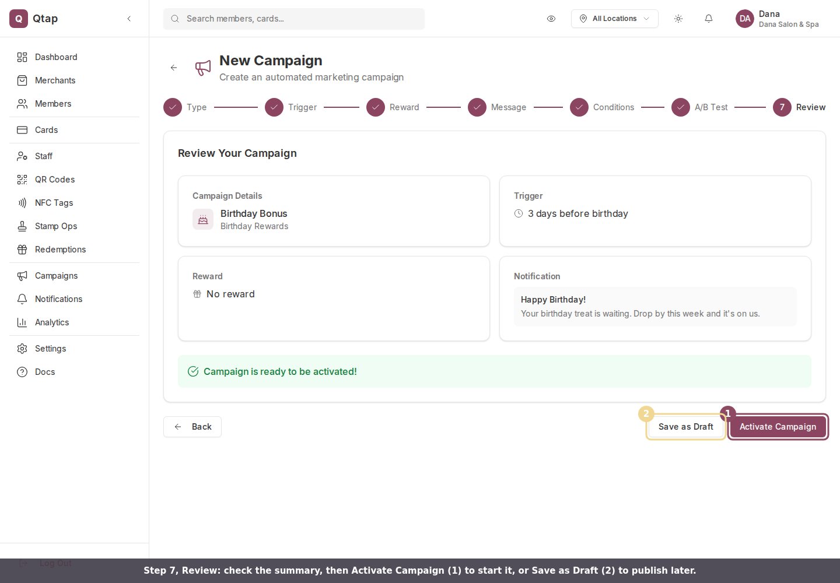840x583 pixels.
Task: Click the green check ready icon
Action: point(193,371)
